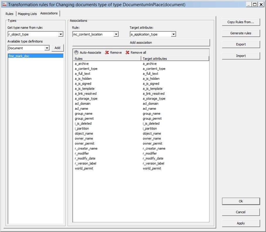Click the Remove red X icon
Viewport: 266px width, 232px height.
click(107, 53)
